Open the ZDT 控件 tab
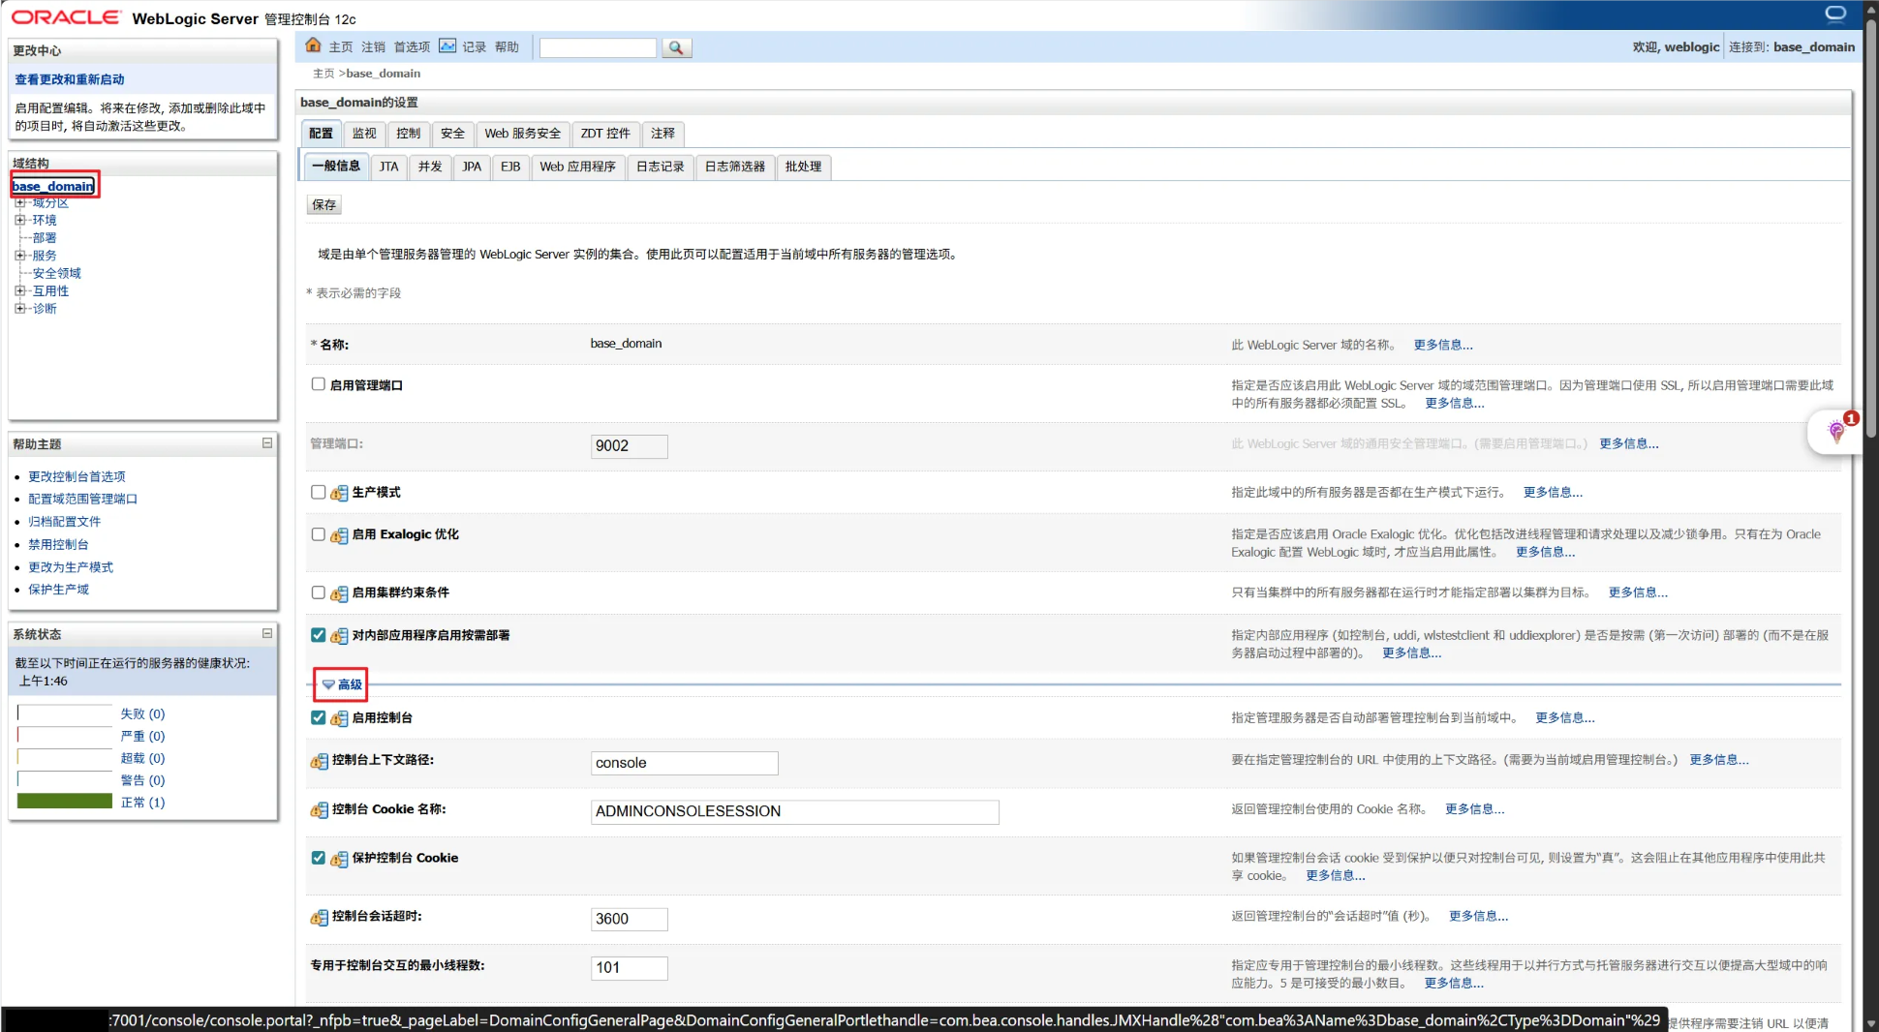1879x1032 pixels. click(605, 134)
